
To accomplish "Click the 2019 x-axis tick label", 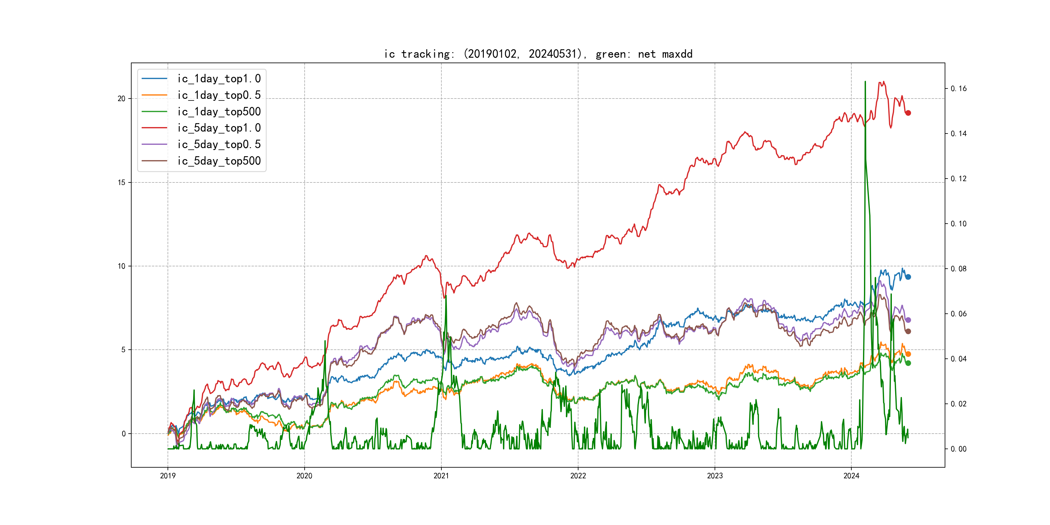I will (x=168, y=476).
